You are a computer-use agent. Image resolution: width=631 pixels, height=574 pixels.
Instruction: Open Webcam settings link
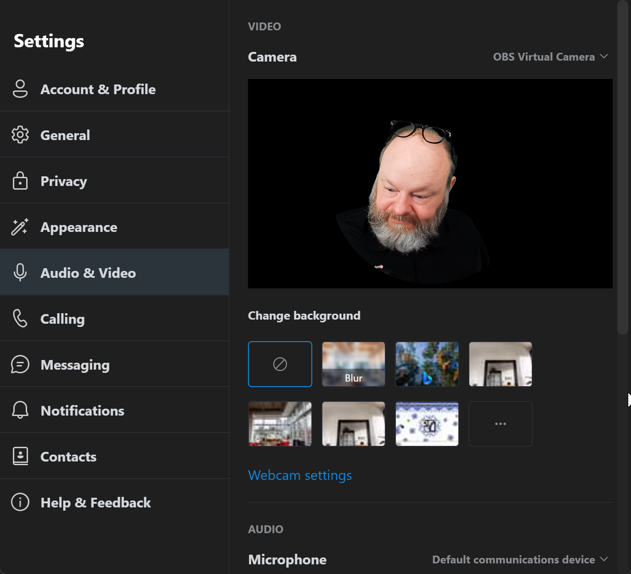coord(300,475)
